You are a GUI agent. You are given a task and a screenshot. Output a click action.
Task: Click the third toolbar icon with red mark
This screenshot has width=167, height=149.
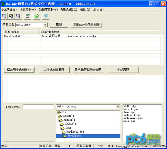pos(18,16)
